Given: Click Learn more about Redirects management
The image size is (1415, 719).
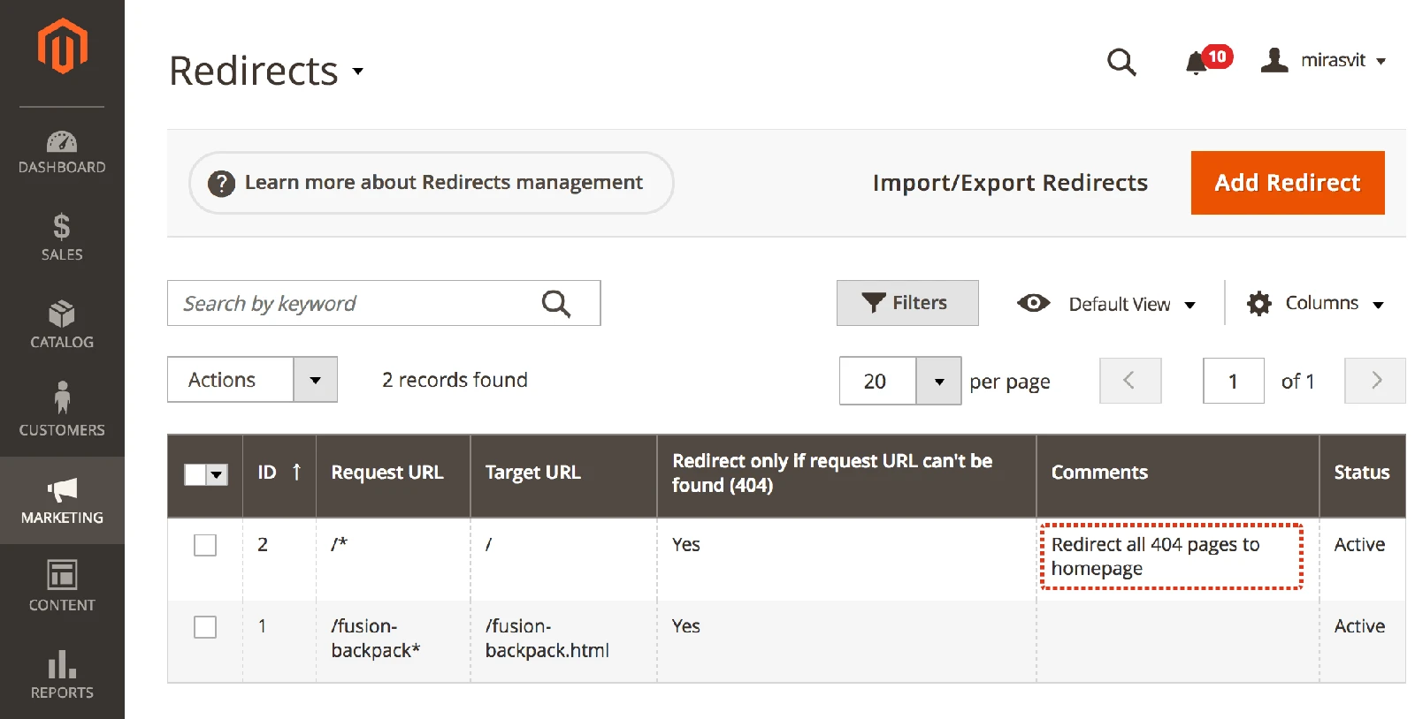Looking at the screenshot, I should tap(432, 183).
